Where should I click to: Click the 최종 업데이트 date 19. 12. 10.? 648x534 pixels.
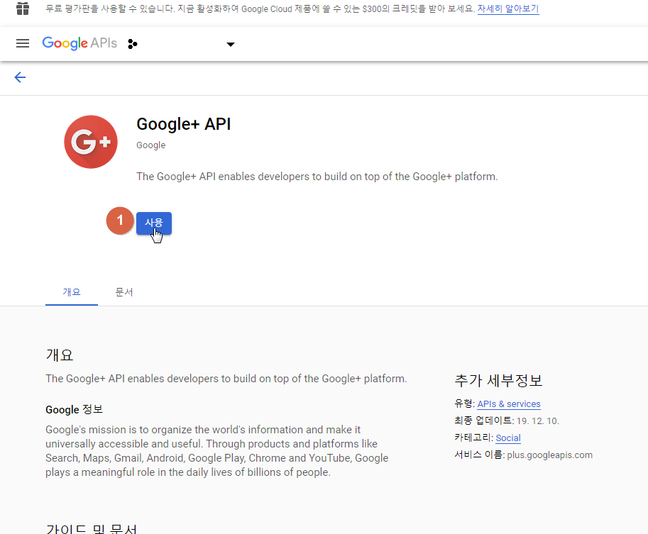point(538,421)
